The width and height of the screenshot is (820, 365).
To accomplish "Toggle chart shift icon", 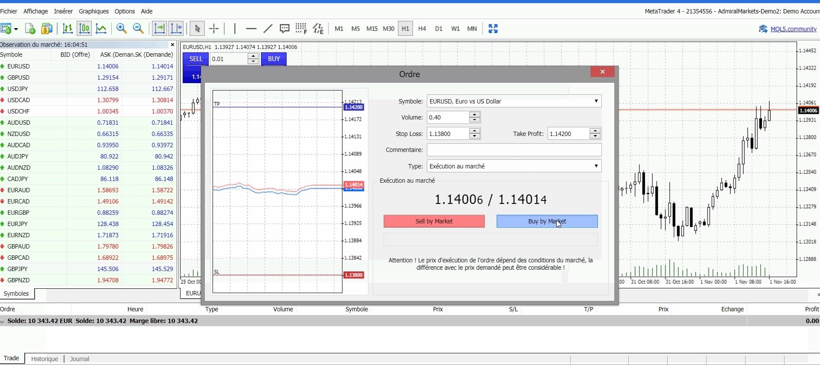I will coord(176,29).
